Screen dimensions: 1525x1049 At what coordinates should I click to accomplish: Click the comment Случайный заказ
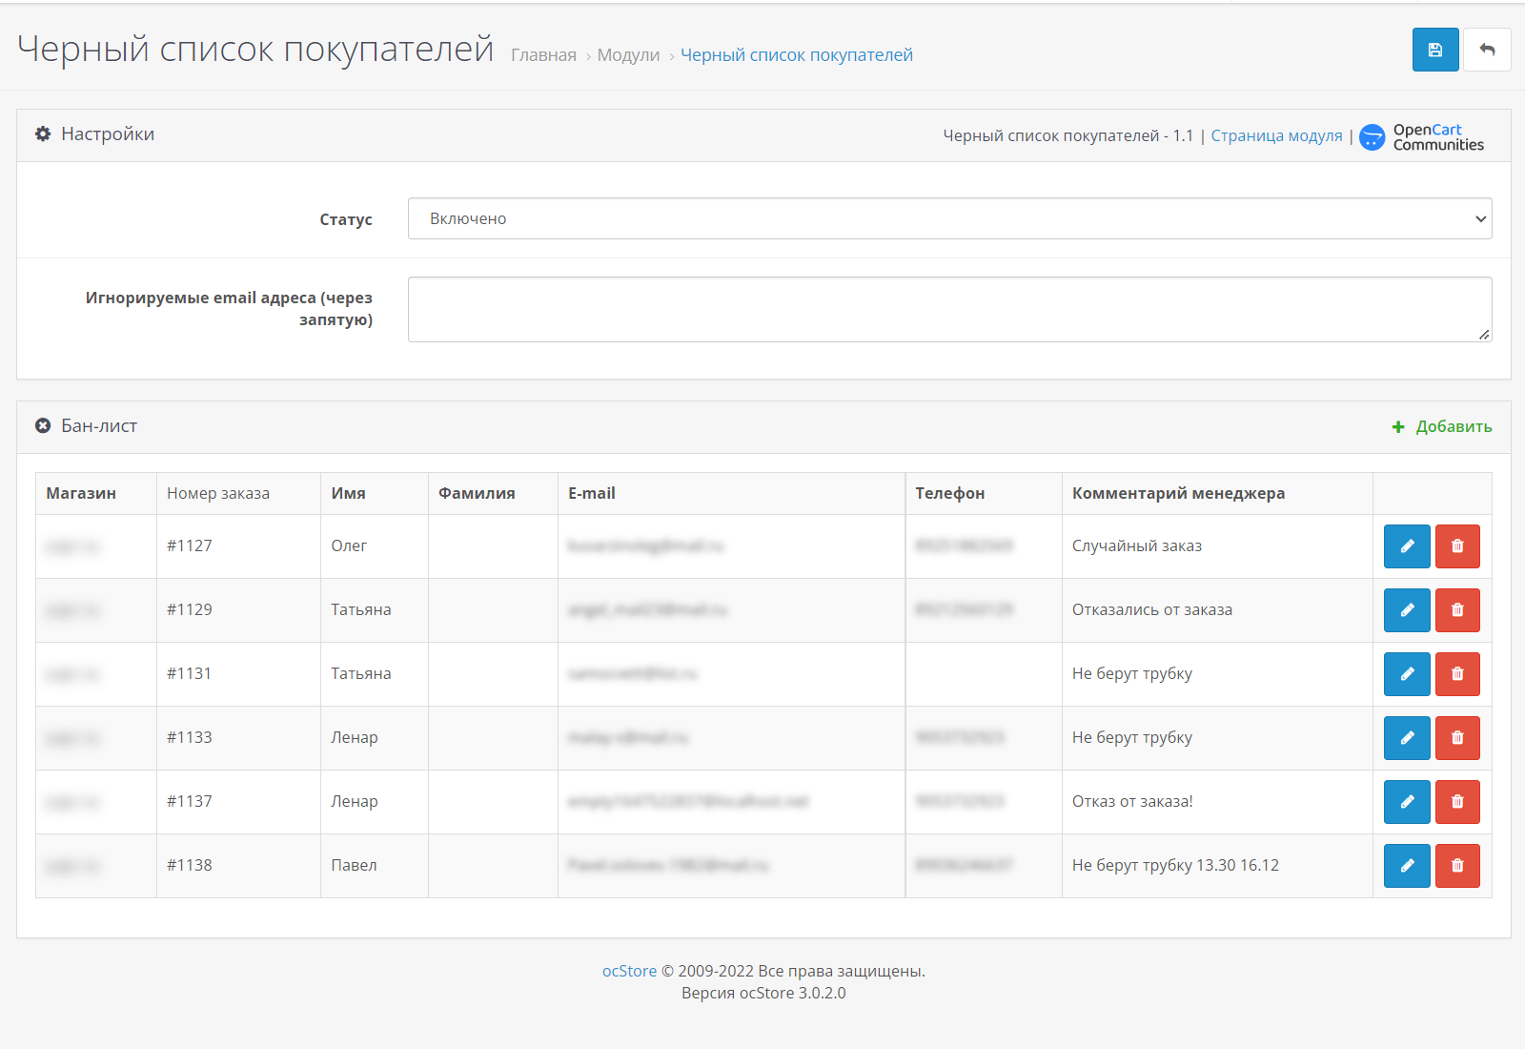click(1137, 545)
